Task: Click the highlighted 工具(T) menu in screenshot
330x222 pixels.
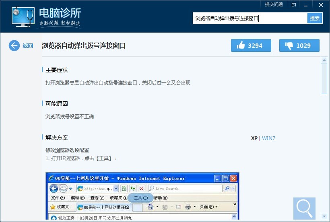Action: pyautogui.click(x=141, y=198)
